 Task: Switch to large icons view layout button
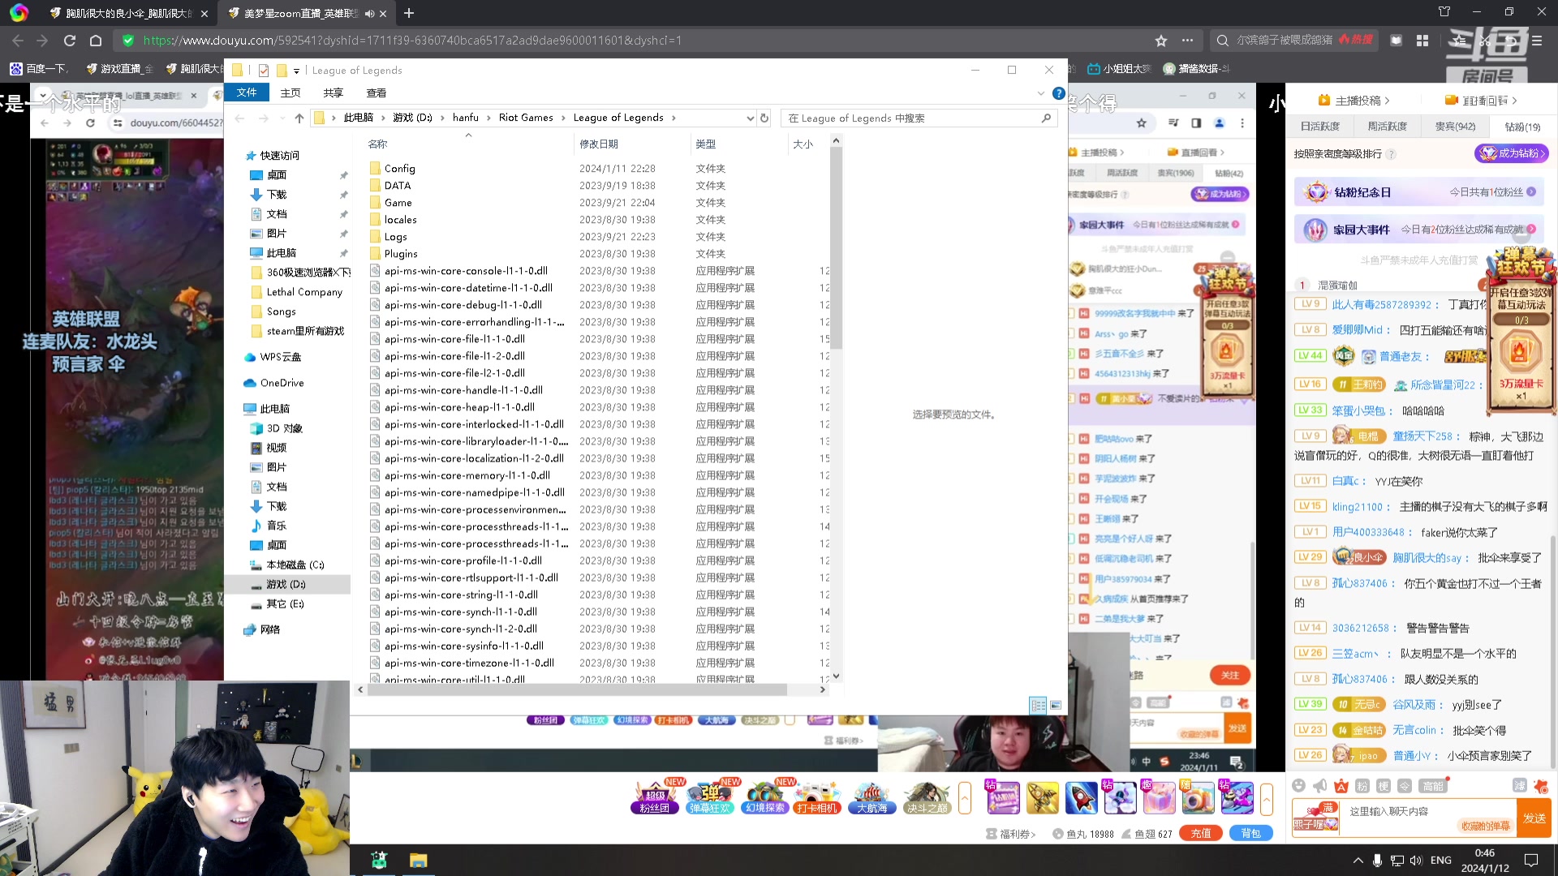tap(1056, 705)
